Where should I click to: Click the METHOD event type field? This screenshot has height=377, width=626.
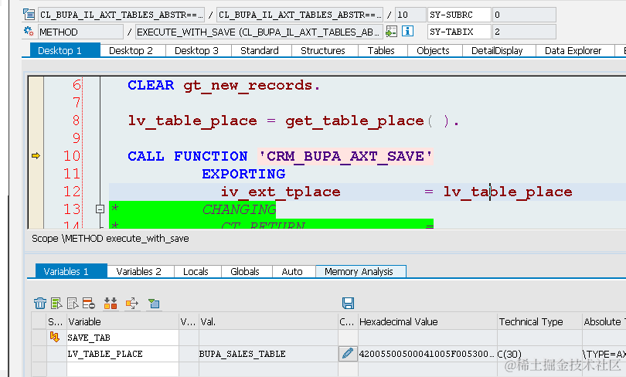[x=80, y=32]
